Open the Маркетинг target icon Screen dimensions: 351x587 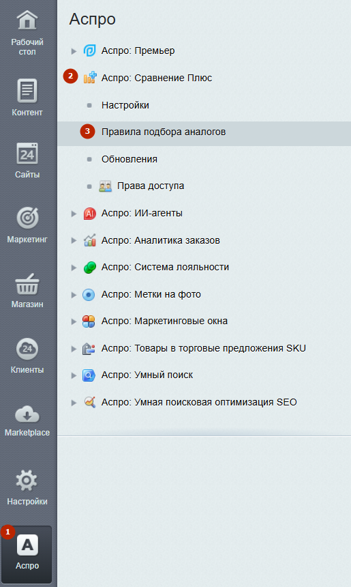(x=27, y=218)
